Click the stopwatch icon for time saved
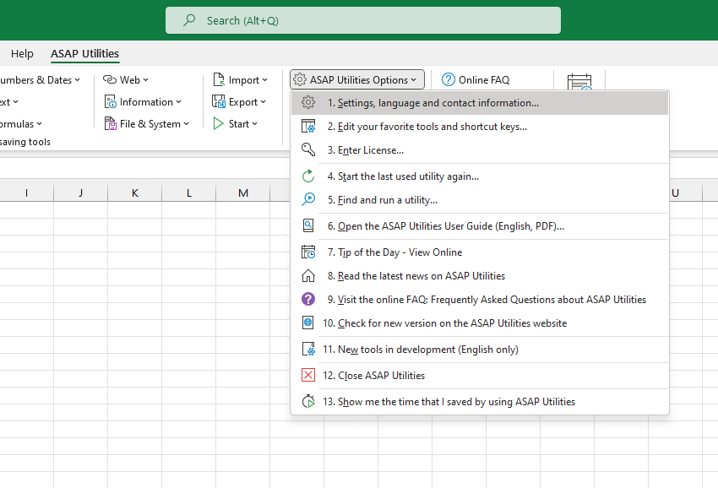 pos(308,401)
